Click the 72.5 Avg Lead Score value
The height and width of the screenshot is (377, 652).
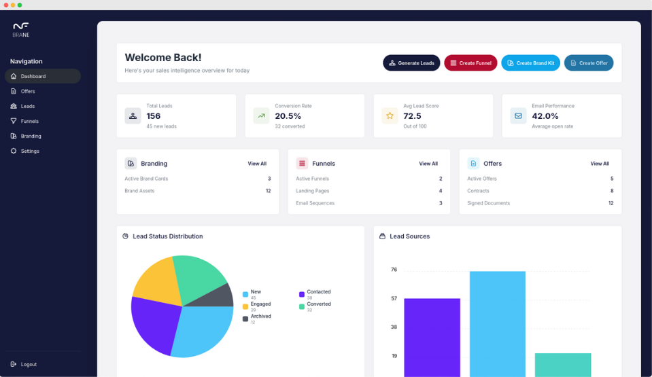click(412, 116)
